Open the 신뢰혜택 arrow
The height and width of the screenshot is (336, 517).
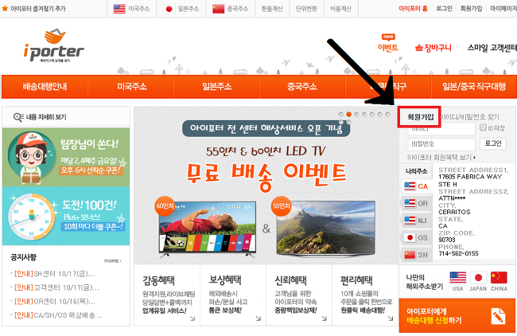point(325,318)
